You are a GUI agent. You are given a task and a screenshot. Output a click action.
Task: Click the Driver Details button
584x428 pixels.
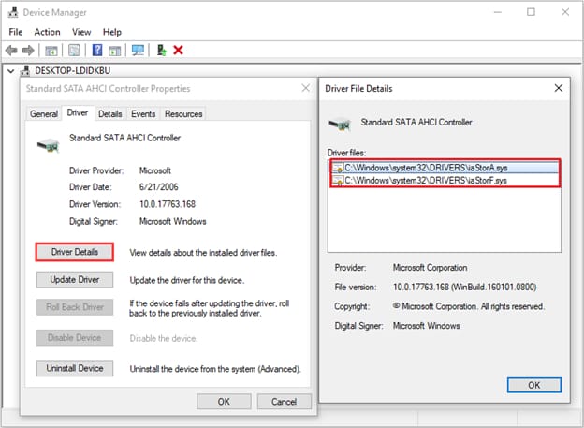(75, 252)
